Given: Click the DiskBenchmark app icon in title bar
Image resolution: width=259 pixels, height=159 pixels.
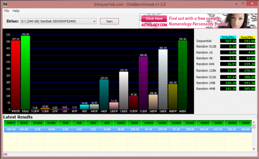Looking at the screenshot, I should (x=5, y=4).
